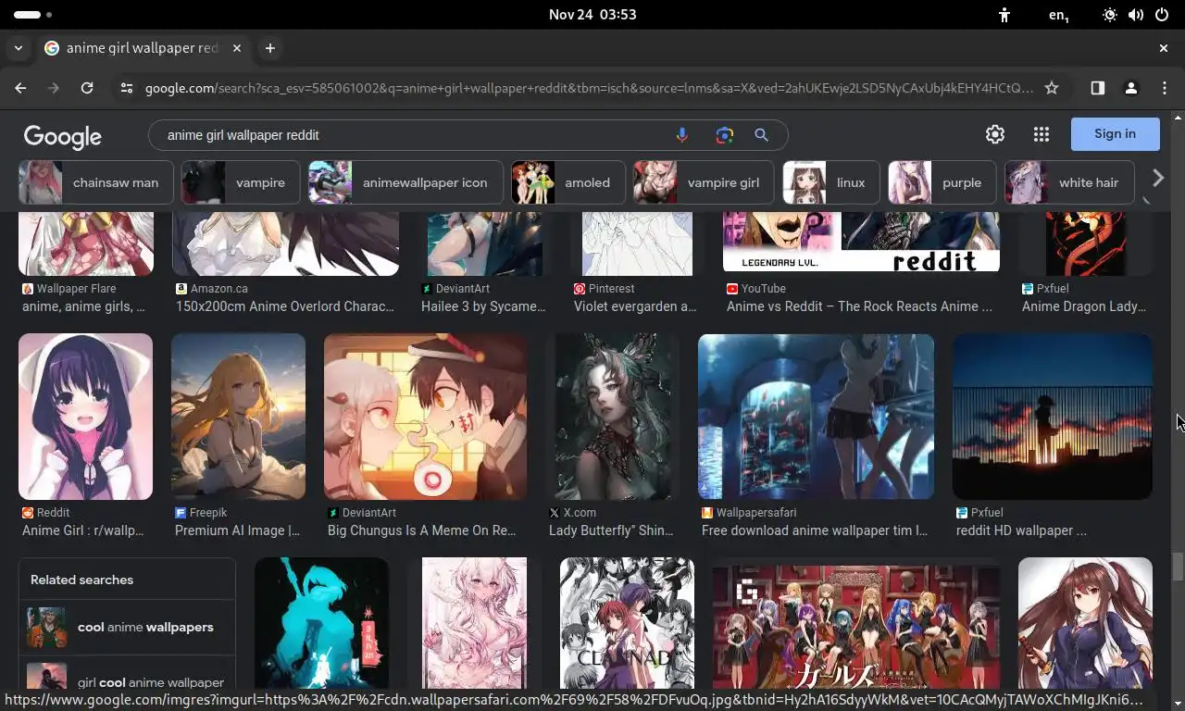Viewport: 1185px width, 711px height.
Task: Open Chrome profile icon
Action: 1130,88
